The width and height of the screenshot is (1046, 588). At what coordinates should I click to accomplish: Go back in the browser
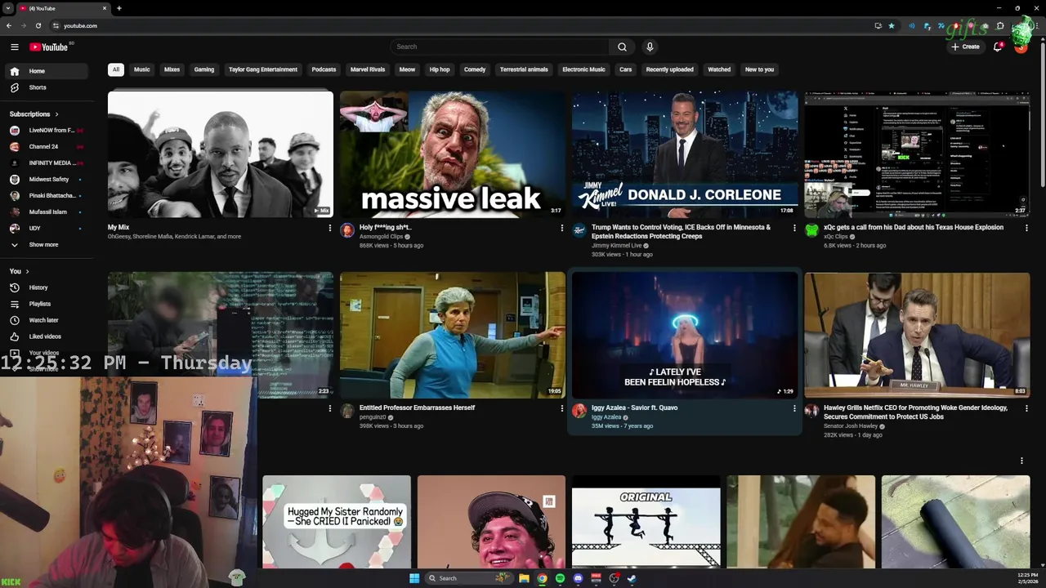point(9,25)
